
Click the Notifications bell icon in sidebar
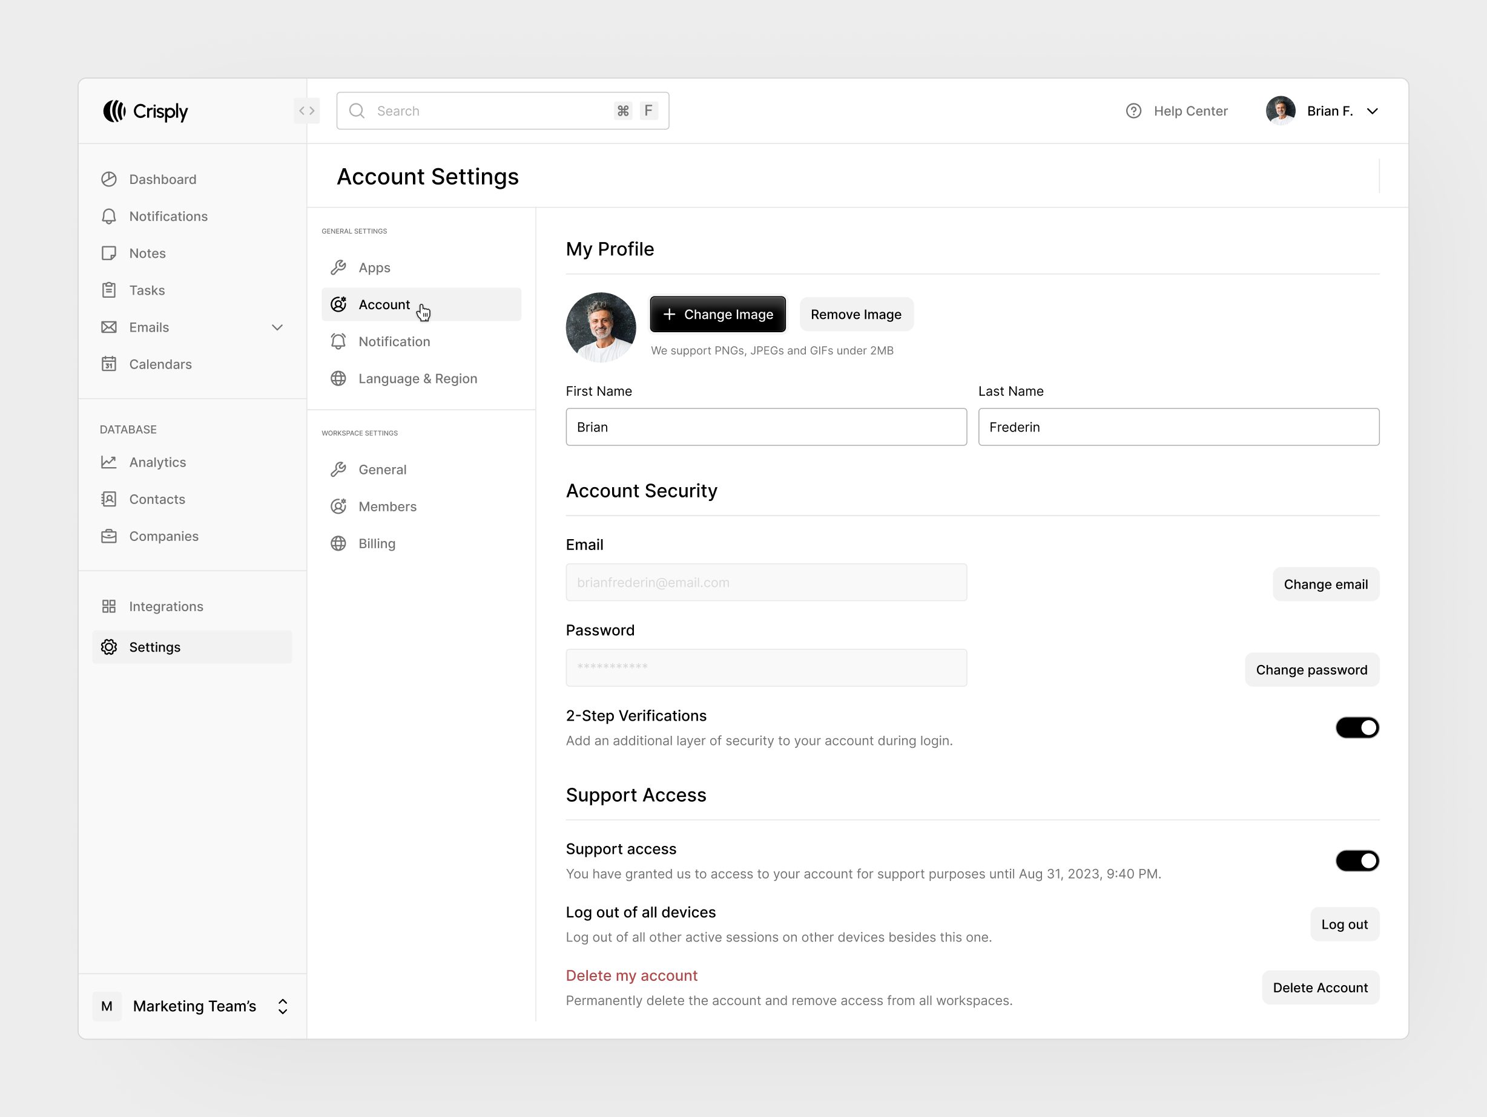coord(109,216)
